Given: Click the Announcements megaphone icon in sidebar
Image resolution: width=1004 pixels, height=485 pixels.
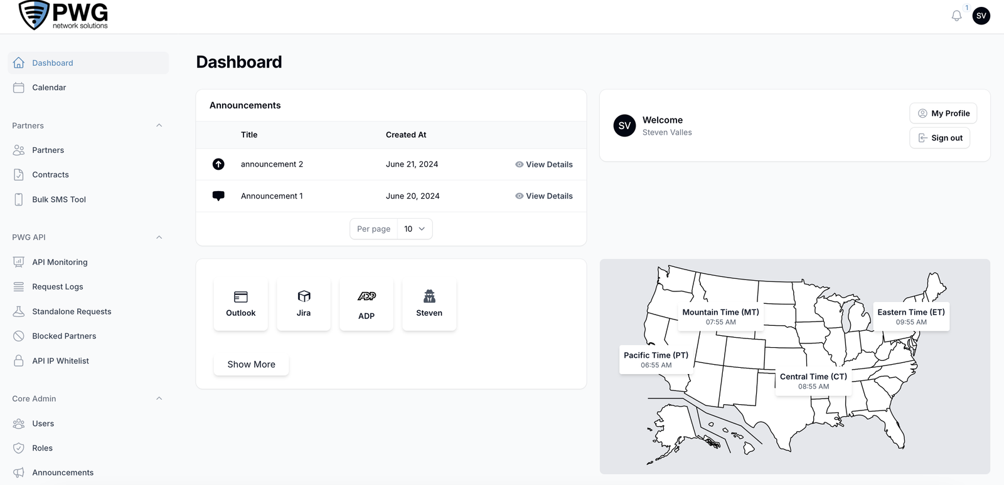Looking at the screenshot, I should click(19, 472).
